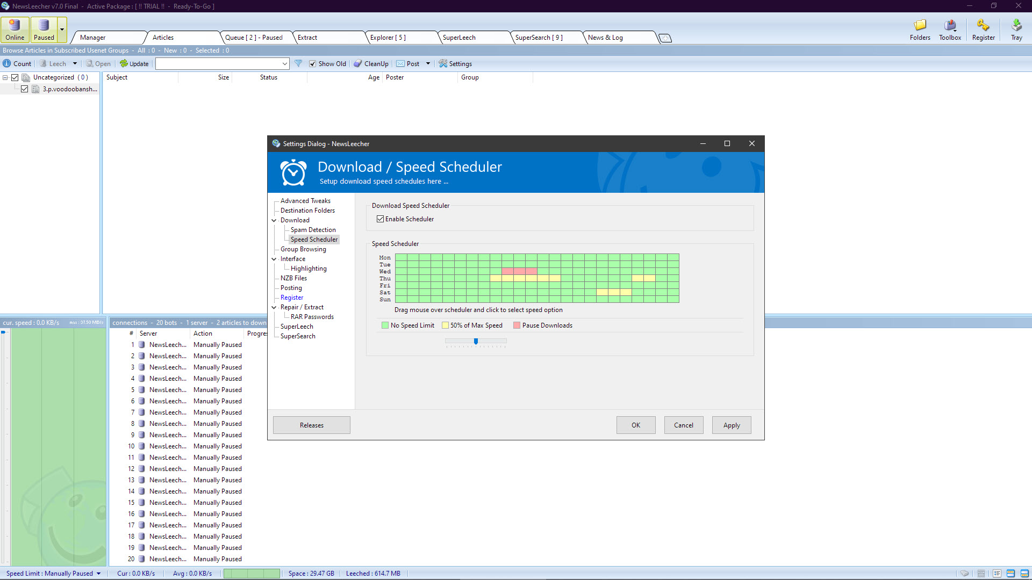
Task: Open the Register link in the settings tree
Action: tap(292, 298)
